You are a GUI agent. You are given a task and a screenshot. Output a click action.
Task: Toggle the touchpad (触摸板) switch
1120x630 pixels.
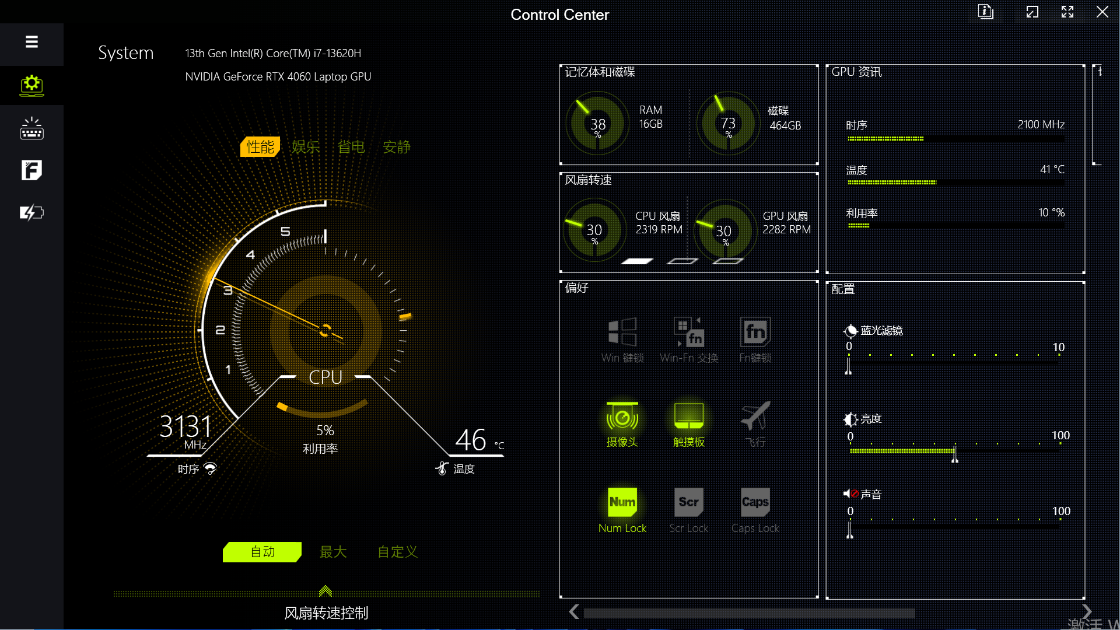pos(689,416)
